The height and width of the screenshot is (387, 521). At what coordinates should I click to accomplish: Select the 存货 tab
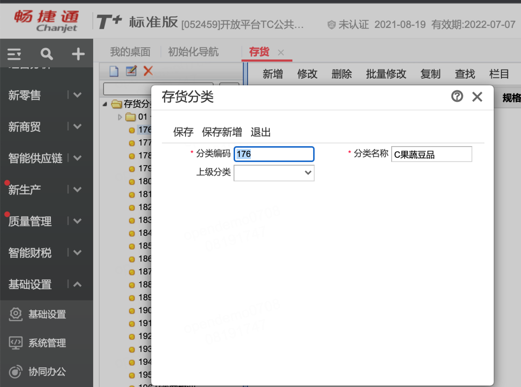point(259,52)
